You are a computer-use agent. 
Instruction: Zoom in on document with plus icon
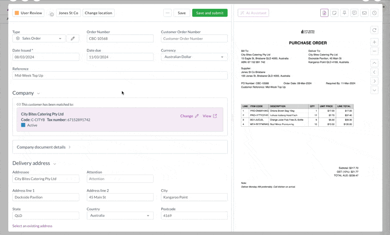(x=374, y=42)
